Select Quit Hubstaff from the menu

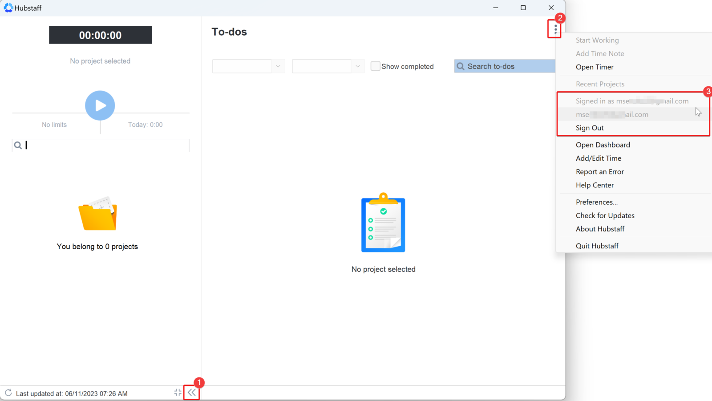pyautogui.click(x=597, y=246)
